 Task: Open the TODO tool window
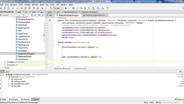pos(3,99)
